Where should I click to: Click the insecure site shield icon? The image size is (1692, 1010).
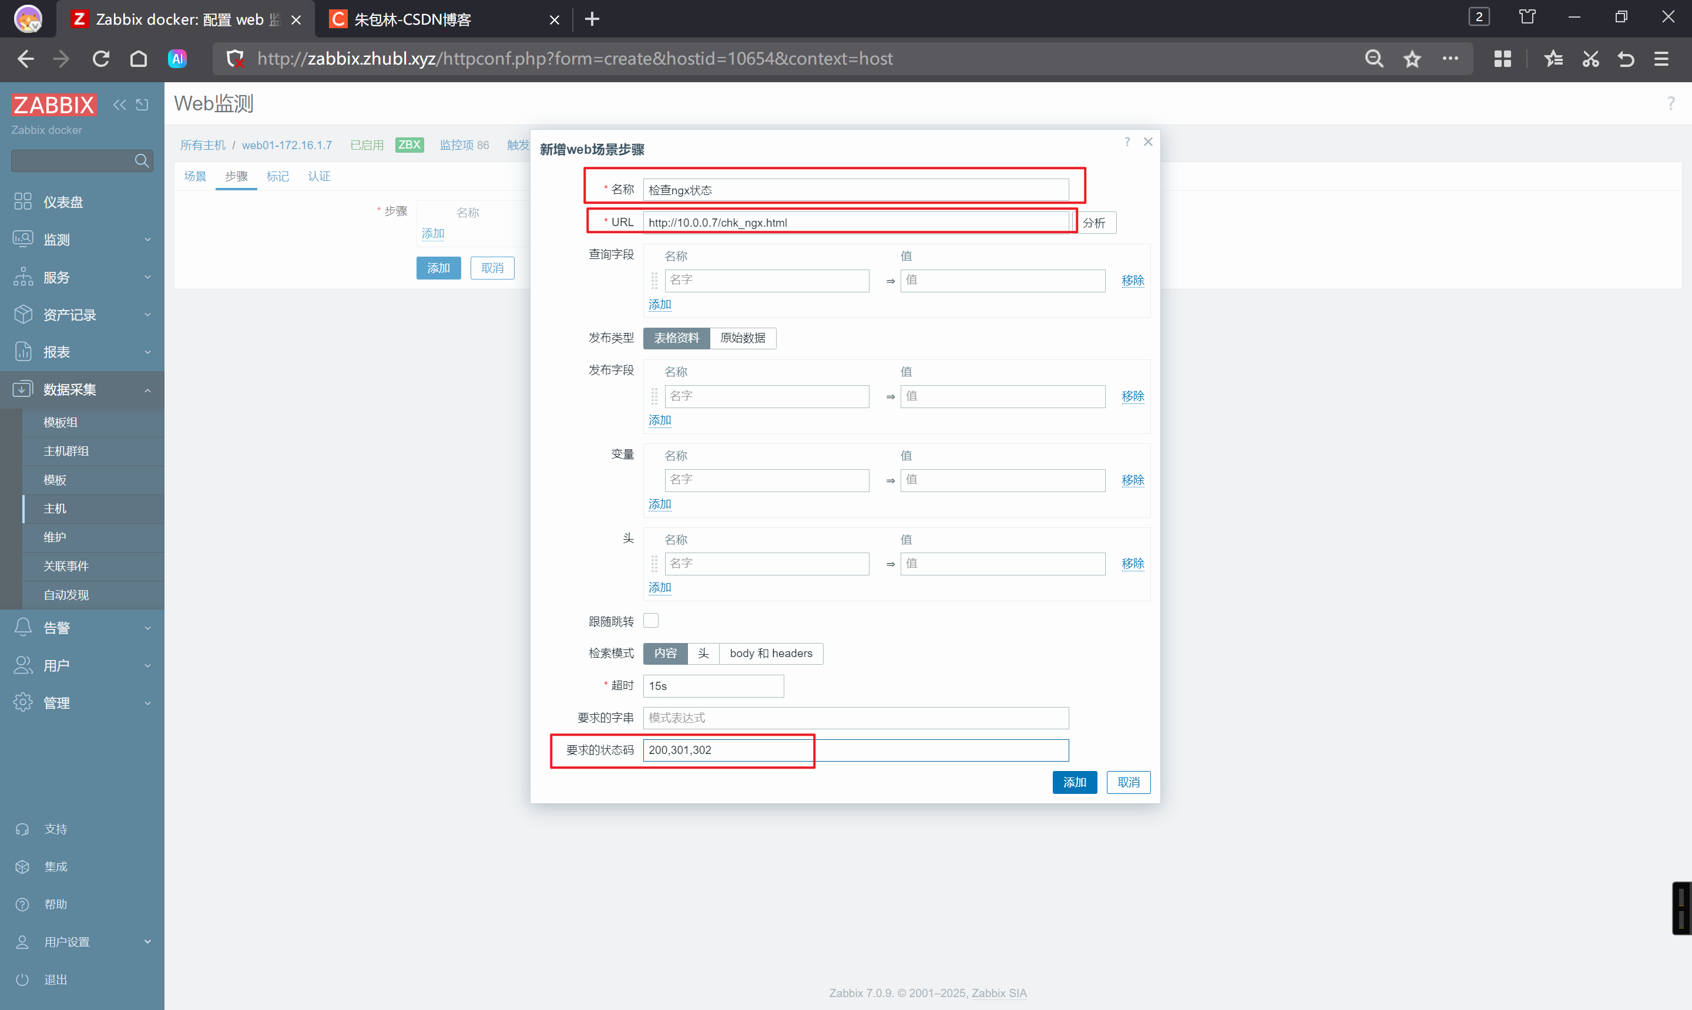tap(236, 59)
